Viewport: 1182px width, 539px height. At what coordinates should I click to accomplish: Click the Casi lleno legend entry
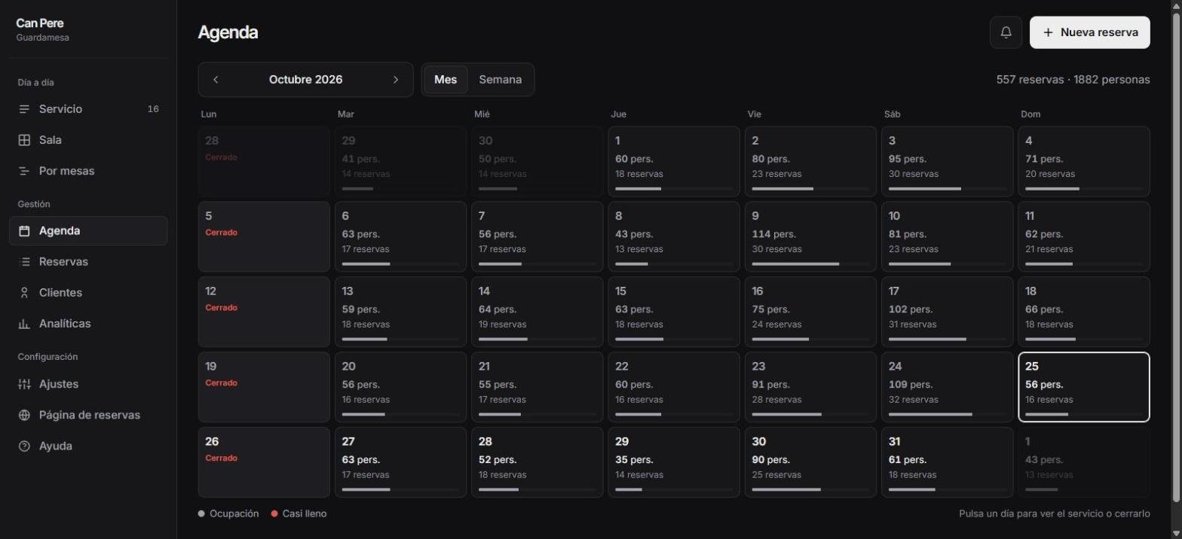(x=299, y=513)
